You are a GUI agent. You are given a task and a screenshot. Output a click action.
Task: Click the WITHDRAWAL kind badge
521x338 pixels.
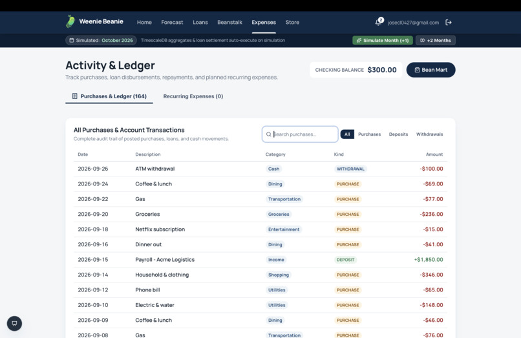350,169
